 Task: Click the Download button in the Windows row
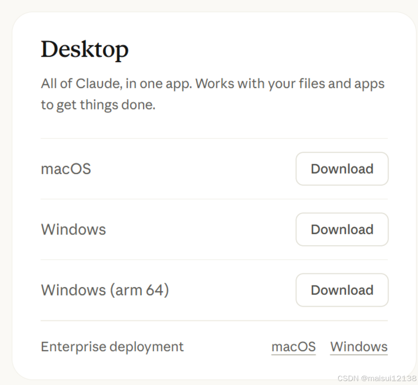pos(342,229)
